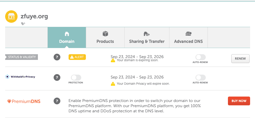Click the zfuye.org domain title
This screenshot has width=255, height=118.
[x=34, y=17]
